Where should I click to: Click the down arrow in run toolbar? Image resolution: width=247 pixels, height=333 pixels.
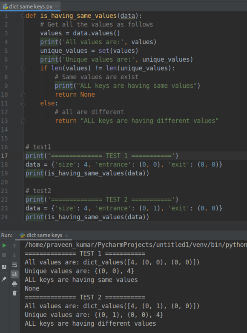click(x=14, y=255)
